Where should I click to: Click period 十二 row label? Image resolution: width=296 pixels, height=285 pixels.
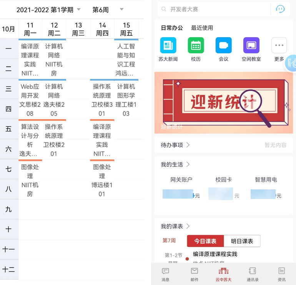[8, 269]
